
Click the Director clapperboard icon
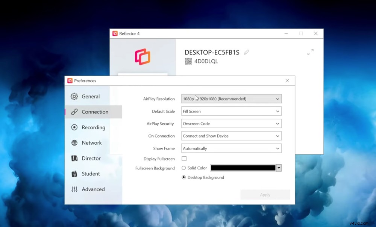[x=74, y=158]
